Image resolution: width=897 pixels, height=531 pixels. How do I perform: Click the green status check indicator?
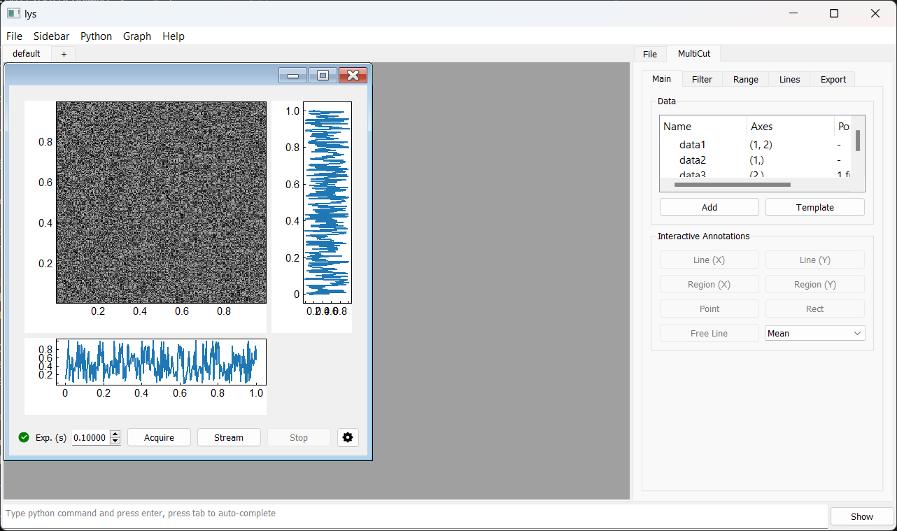pos(24,438)
